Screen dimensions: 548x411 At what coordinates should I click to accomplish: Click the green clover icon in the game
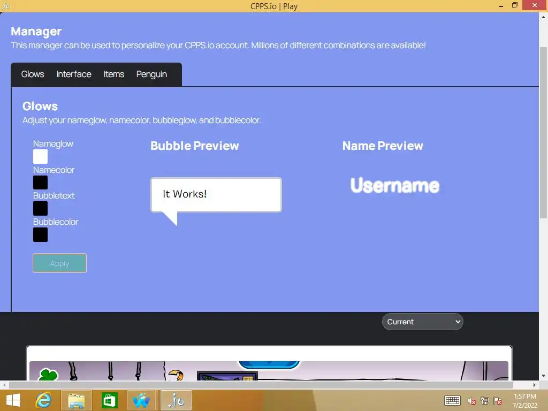[x=48, y=375]
